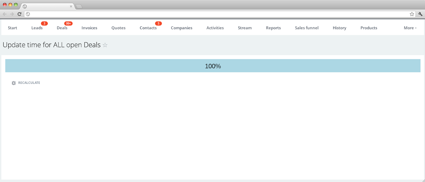Click the Contacts badge showing 5
Viewport: 425px width, 182px height.
click(158, 23)
